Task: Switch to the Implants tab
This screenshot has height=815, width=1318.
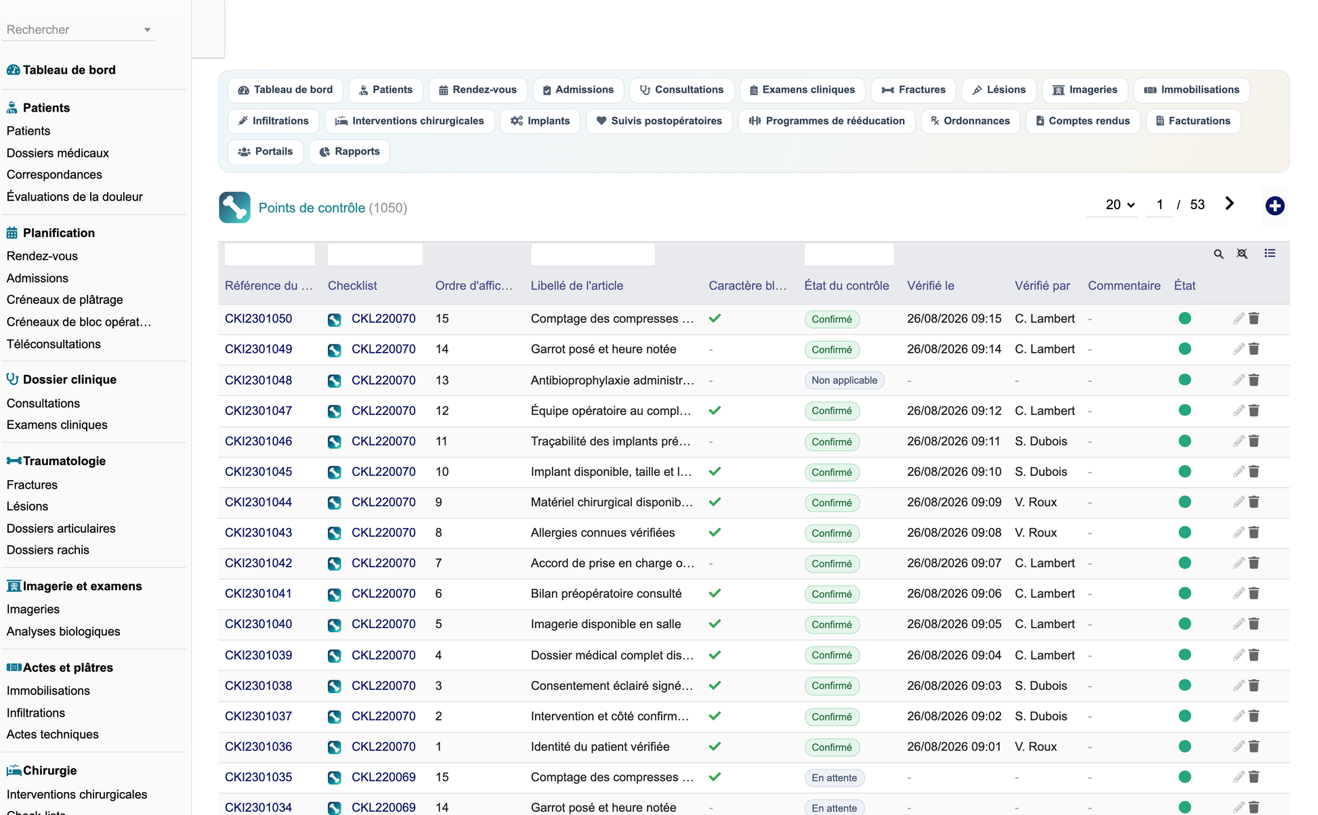Action: 540,121
